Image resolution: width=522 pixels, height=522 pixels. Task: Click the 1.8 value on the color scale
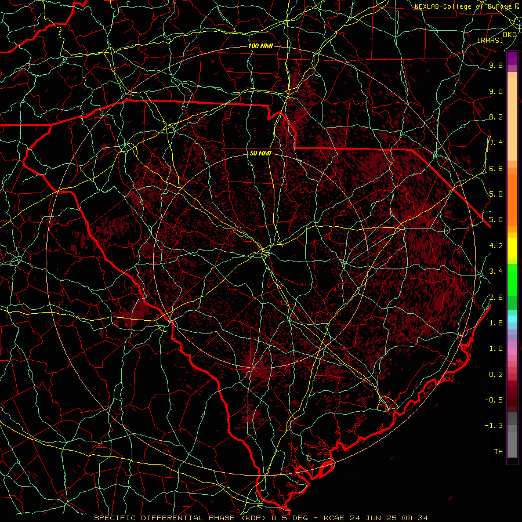tap(496, 323)
